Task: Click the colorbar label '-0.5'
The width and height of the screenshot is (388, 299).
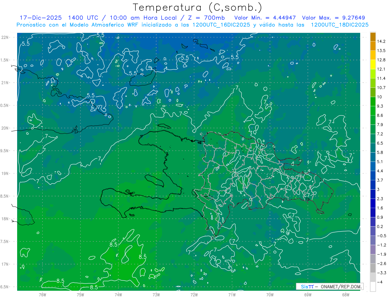Action: 382,236
